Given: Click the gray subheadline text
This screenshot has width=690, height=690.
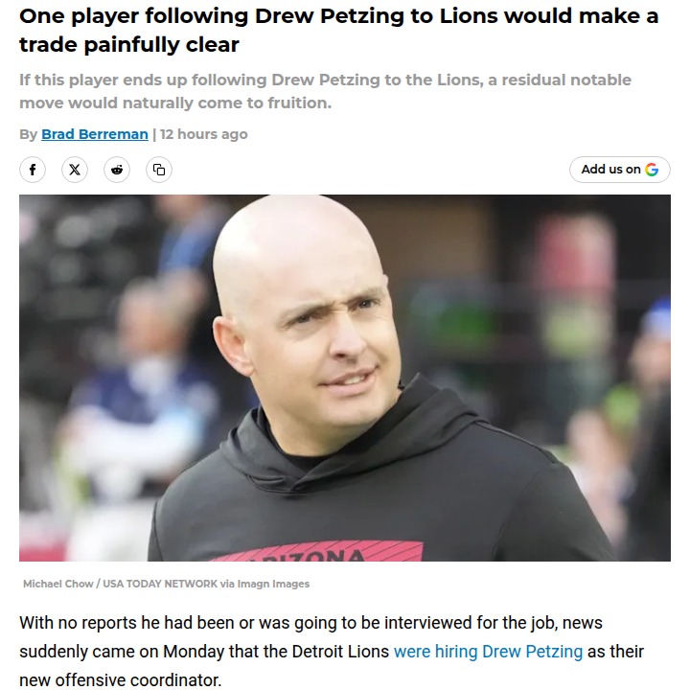Looking at the screenshot, I should coord(325,91).
